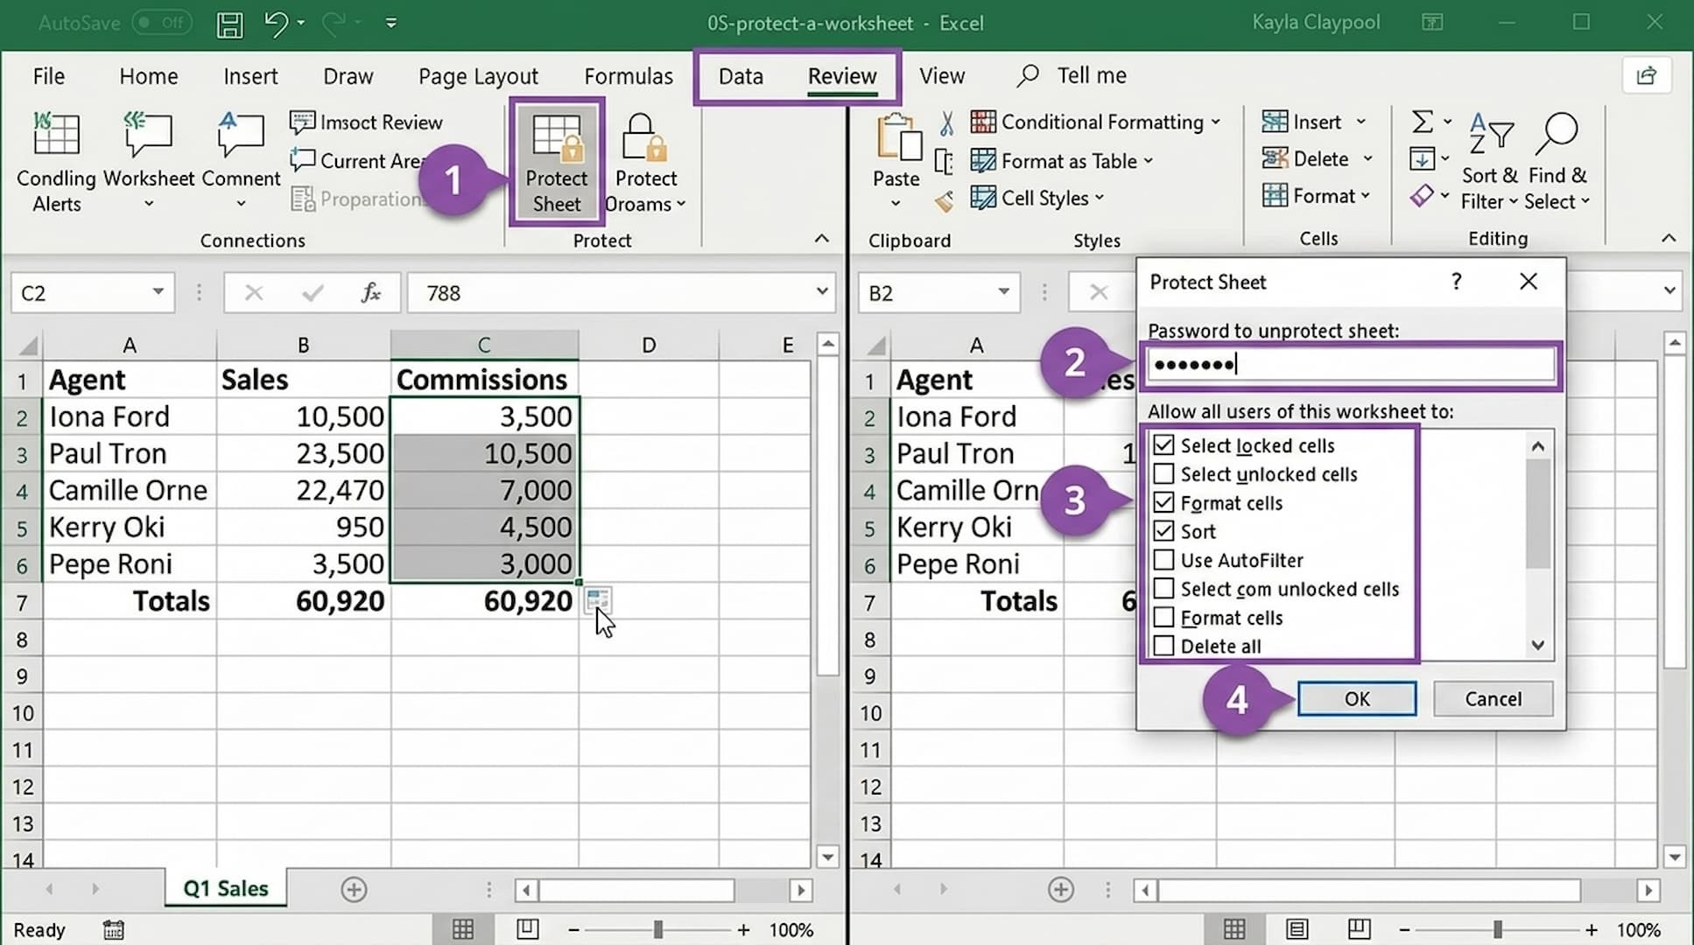Open the Insert ribbon tab
The image size is (1694, 945).
pyautogui.click(x=250, y=76)
